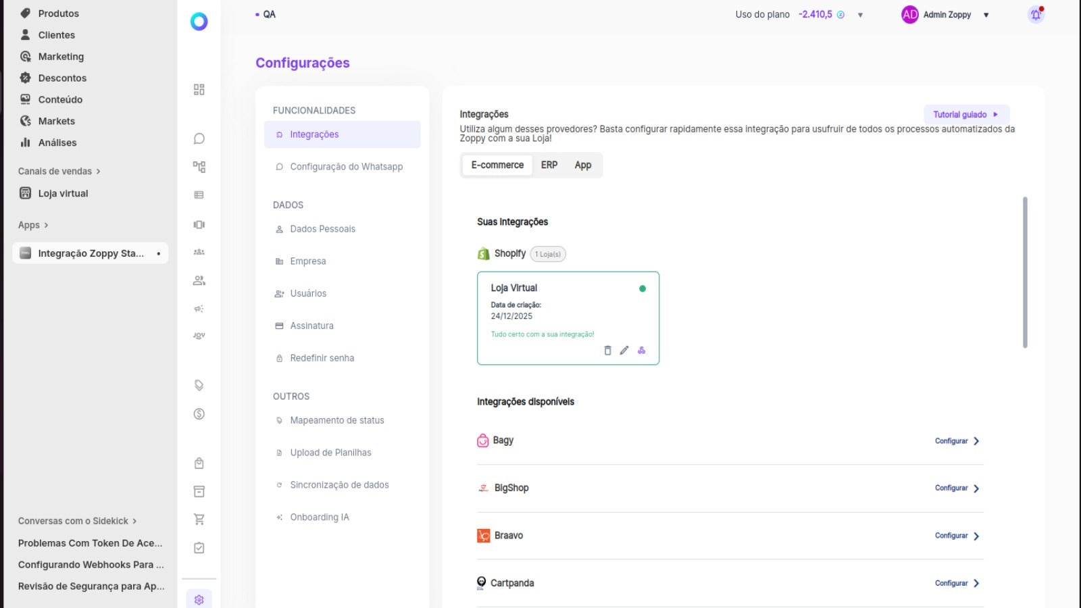Click the dollar coin icon in narrow sidebar
Screen dimensions: 1081x608
click(199, 414)
